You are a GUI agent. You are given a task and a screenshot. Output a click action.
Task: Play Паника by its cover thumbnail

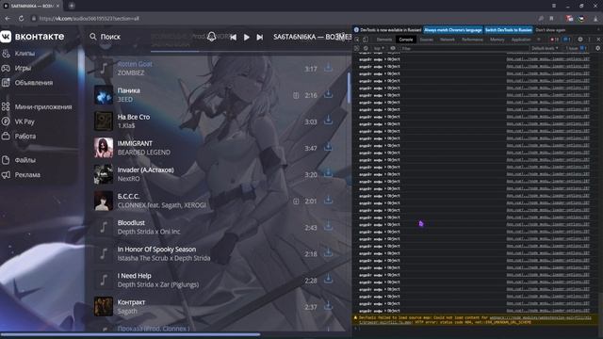104,95
